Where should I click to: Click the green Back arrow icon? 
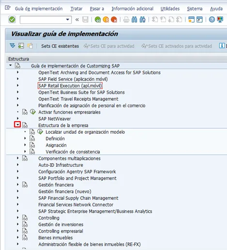[98, 20]
